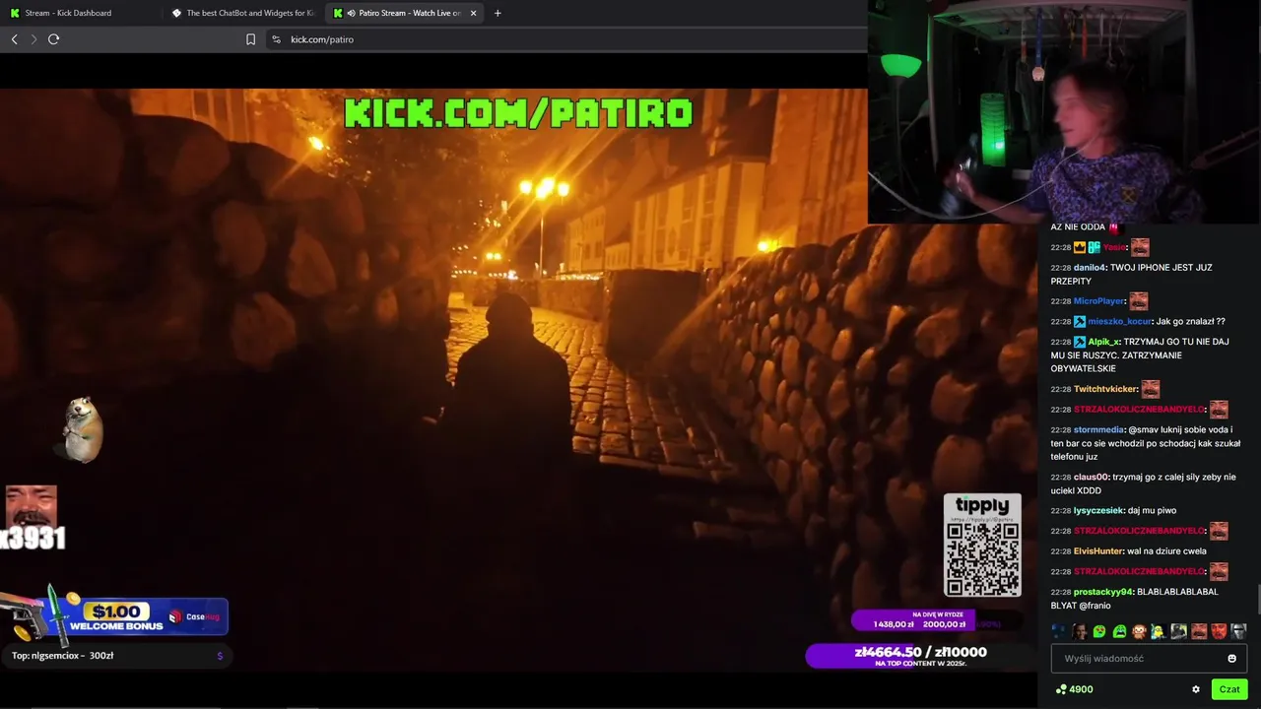Pick the red angry face quick emote

[x=1219, y=631]
